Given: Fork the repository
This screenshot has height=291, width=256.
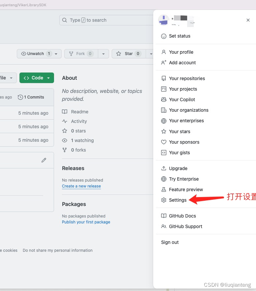Looking at the screenshot, I should 81,54.
